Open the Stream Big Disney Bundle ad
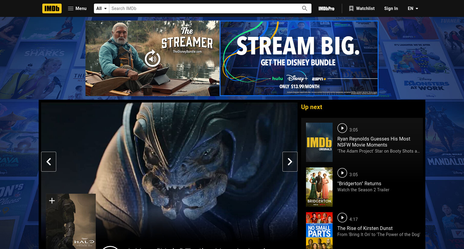Image resolution: width=464 pixels, height=249 pixels. tap(299, 58)
